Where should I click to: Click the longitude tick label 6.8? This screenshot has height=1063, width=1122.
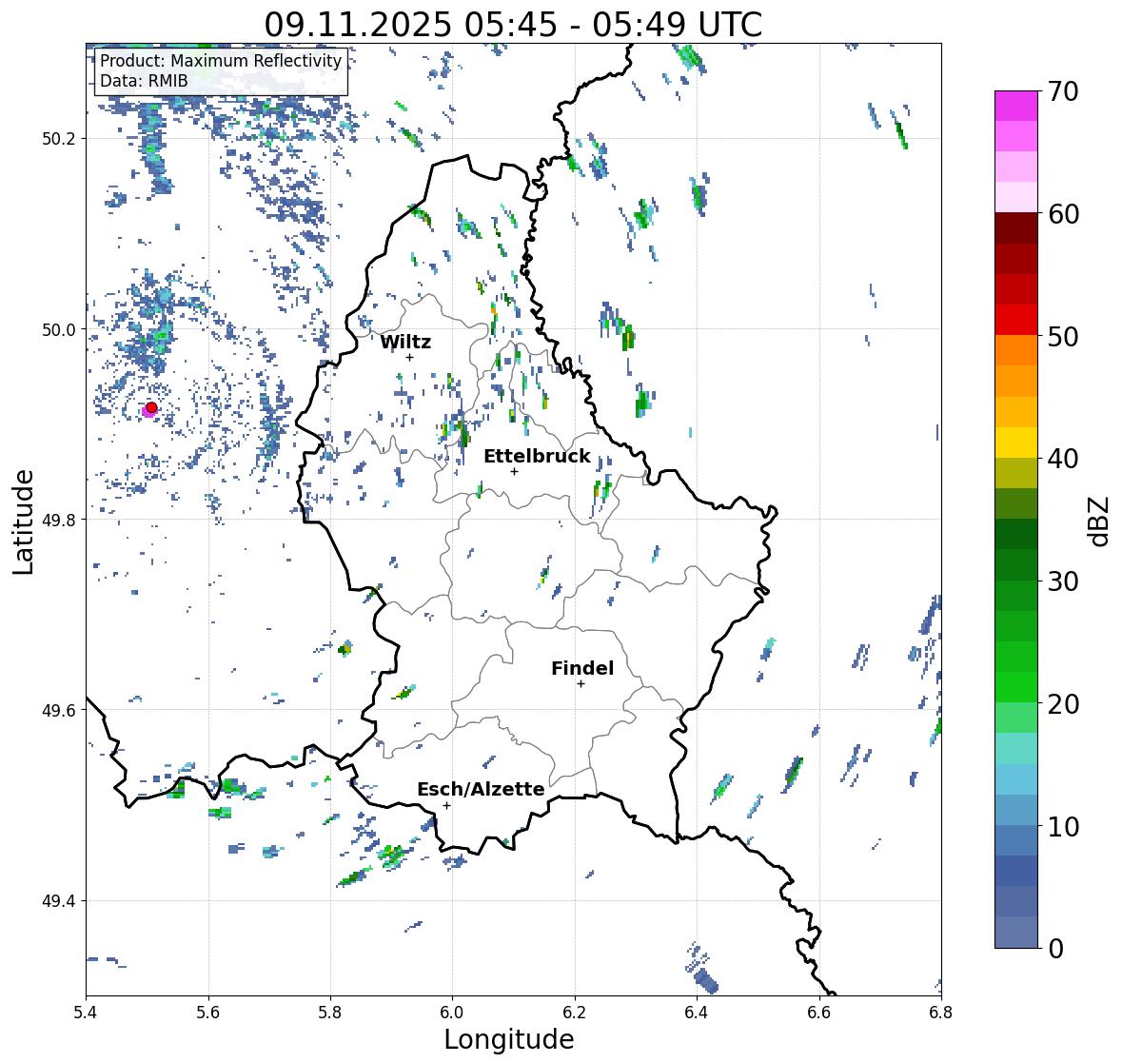[x=941, y=1012]
